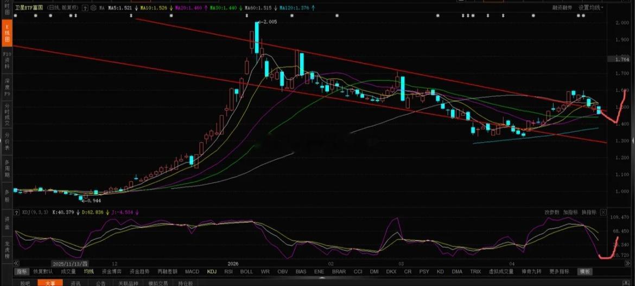The image size is (635, 286).
Task: Click the 模板 template button
Action: point(584,271)
